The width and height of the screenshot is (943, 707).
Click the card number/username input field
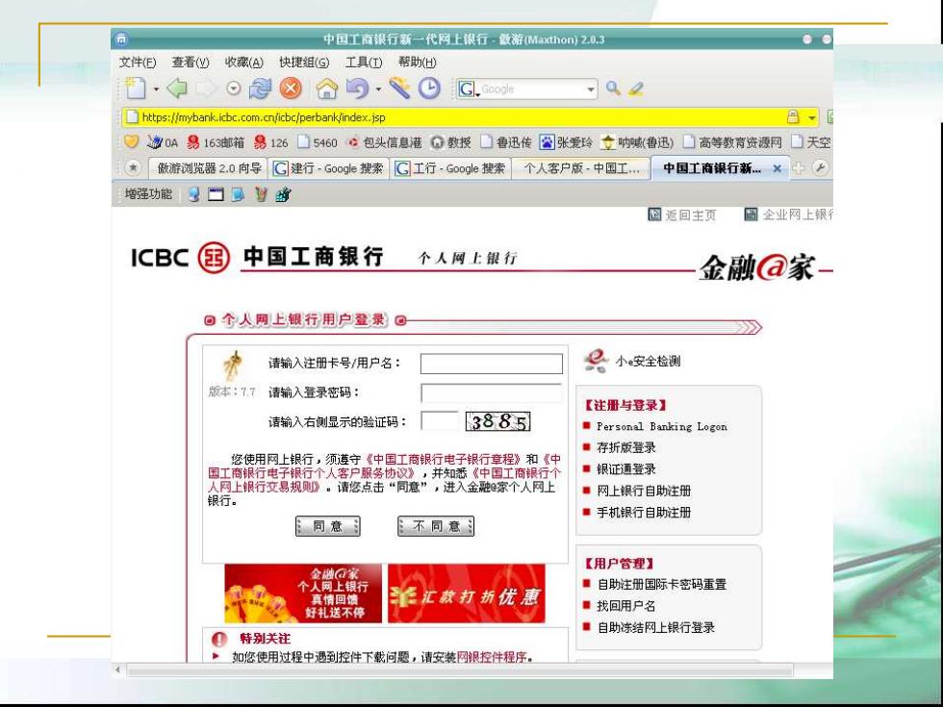pyautogui.click(x=492, y=364)
